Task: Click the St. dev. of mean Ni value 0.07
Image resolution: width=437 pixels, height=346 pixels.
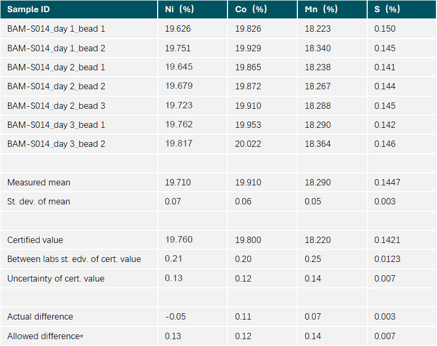Action: point(174,201)
